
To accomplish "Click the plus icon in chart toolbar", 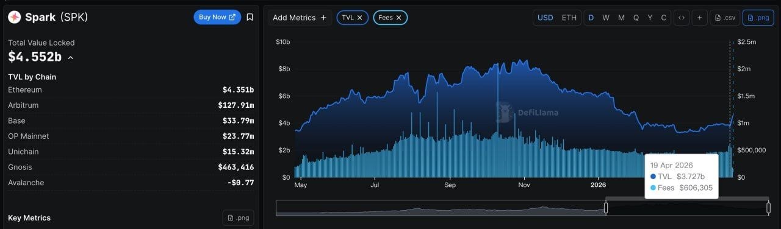I will 699,18.
